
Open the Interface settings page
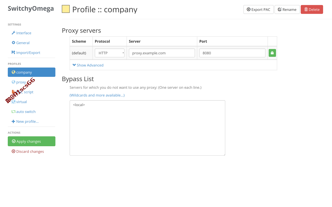pyautogui.click(x=31, y=33)
